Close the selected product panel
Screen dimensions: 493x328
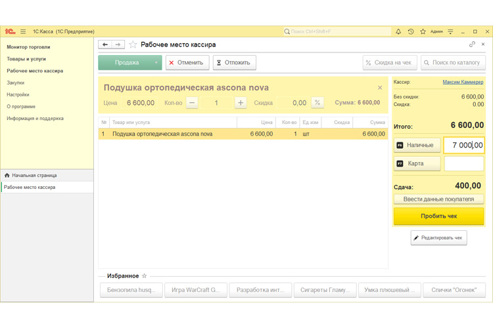point(380,87)
